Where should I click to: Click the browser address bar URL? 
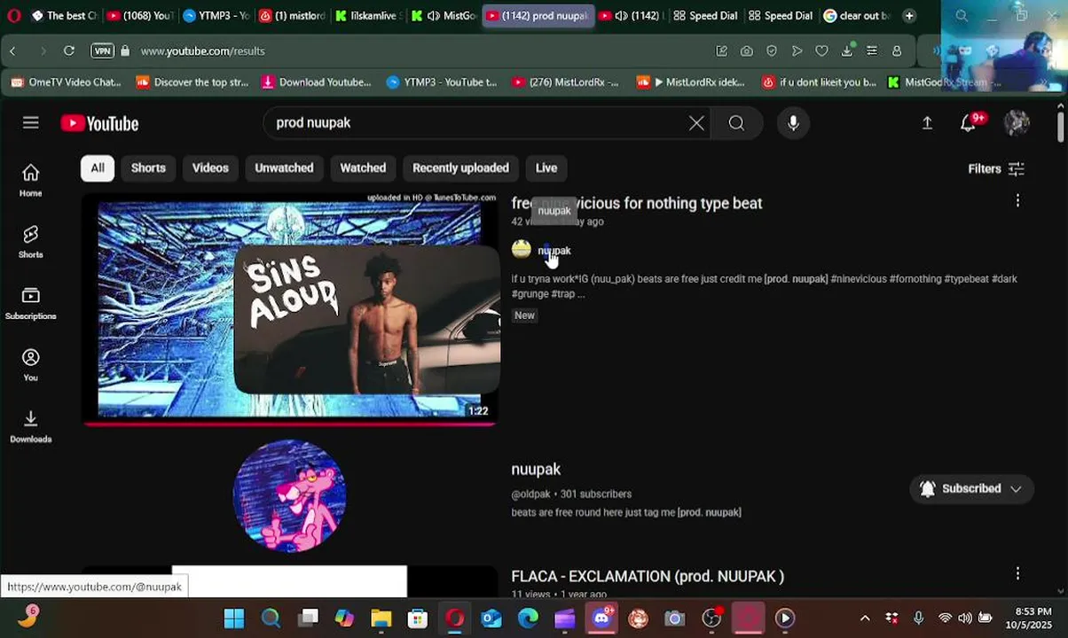(202, 51)
